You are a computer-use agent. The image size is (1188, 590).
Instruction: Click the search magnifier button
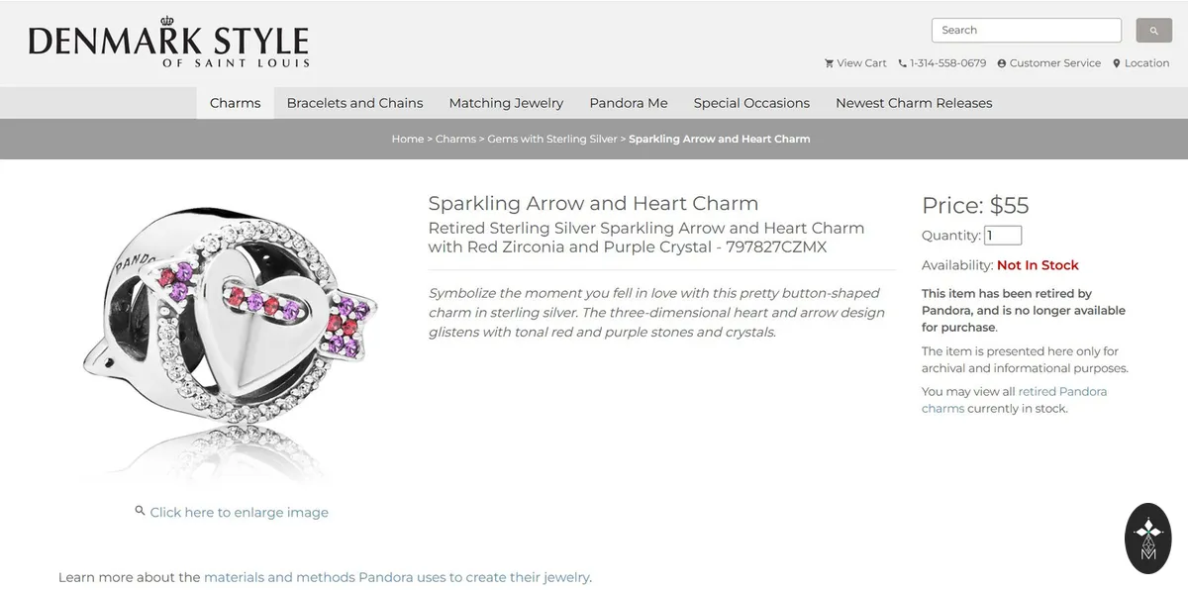(1153, 31)
